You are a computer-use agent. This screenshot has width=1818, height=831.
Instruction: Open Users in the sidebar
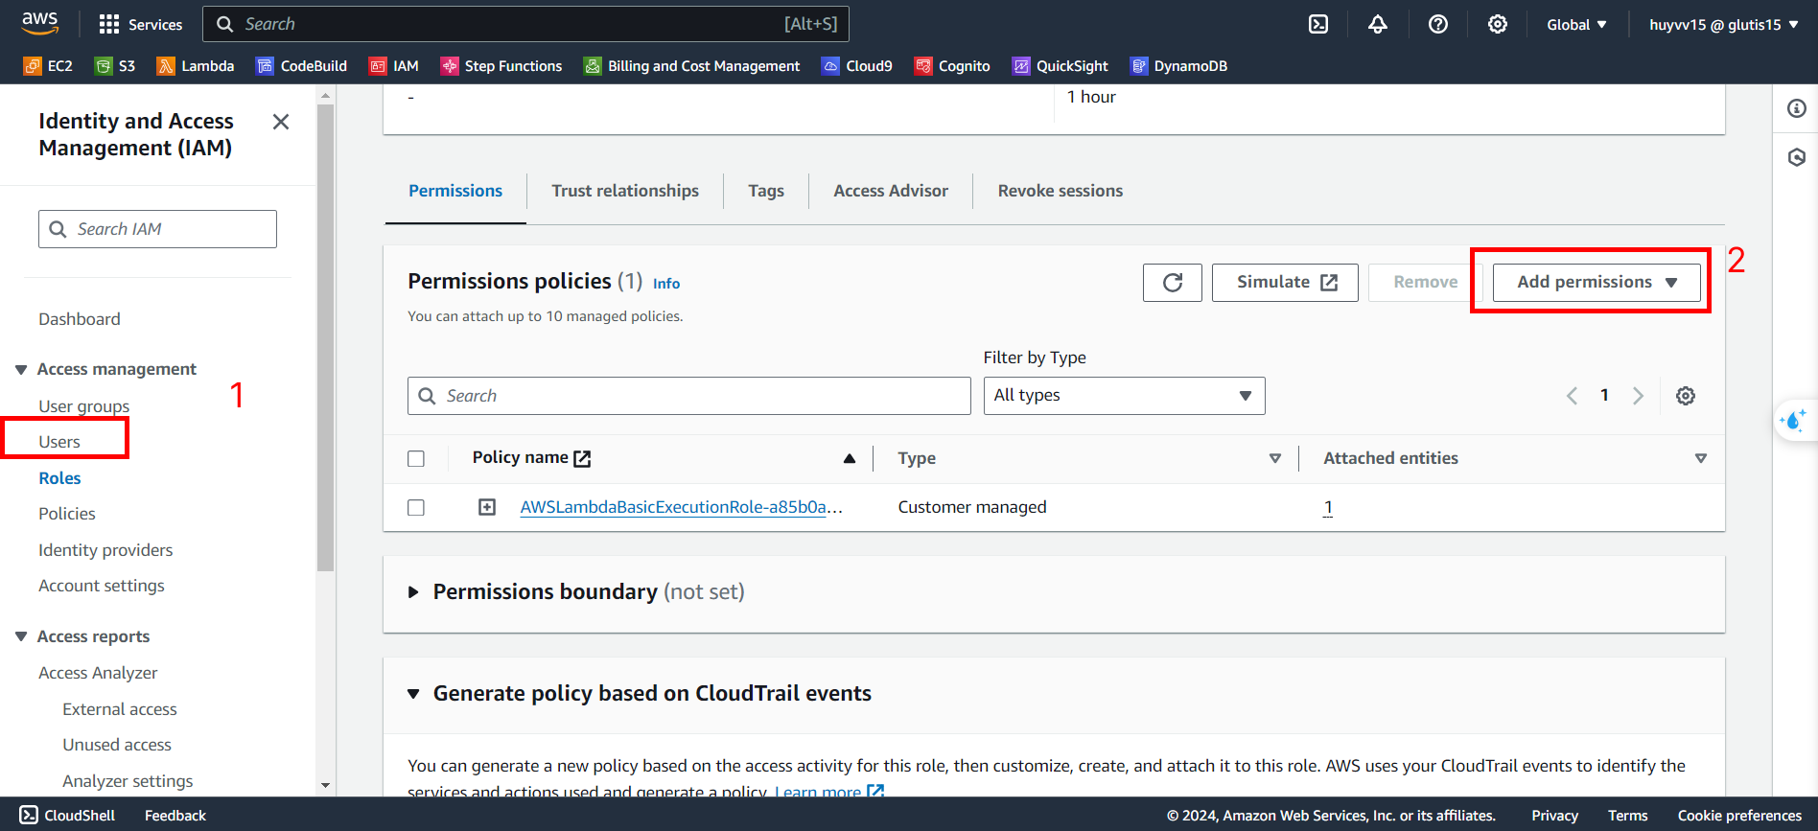click(x=59, y=442)
